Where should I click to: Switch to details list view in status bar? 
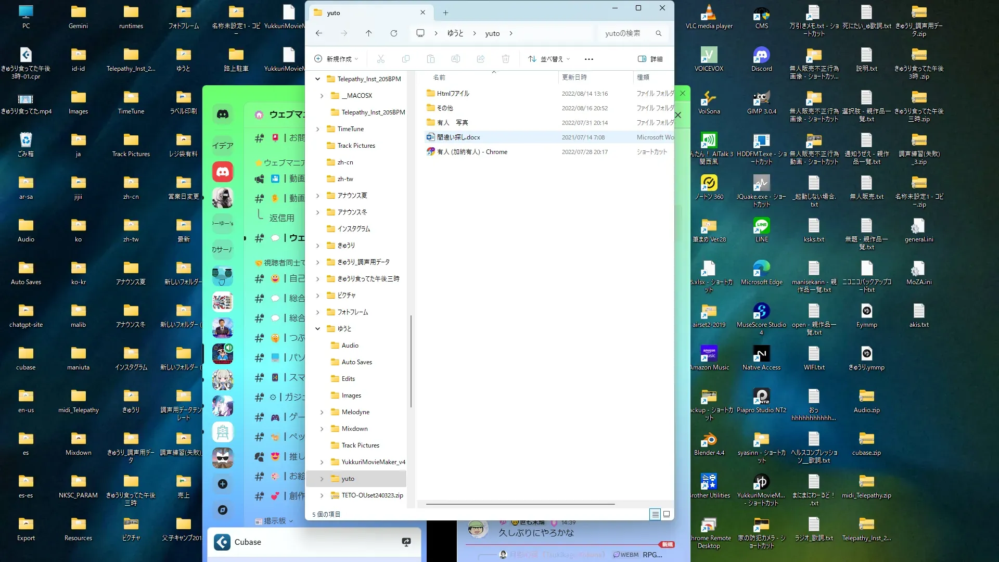[655, 514]
